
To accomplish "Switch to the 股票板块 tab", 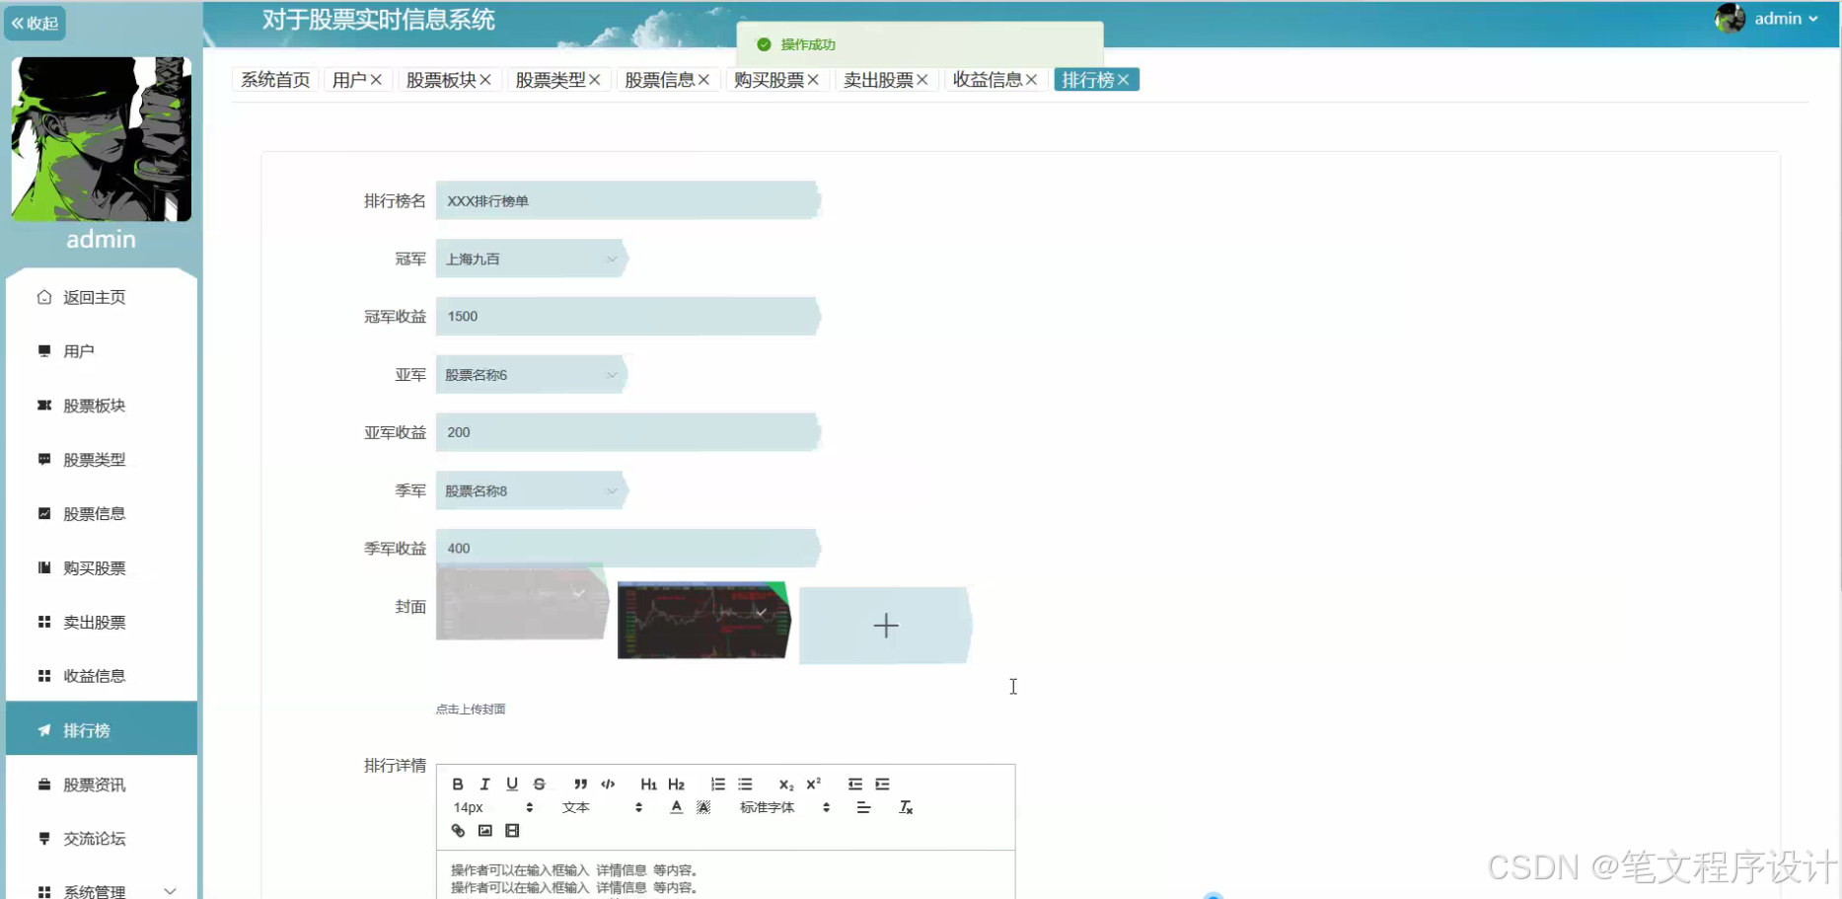I will [x=441, y=80].
